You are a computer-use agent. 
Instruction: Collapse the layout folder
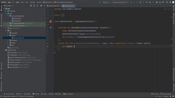8,35
